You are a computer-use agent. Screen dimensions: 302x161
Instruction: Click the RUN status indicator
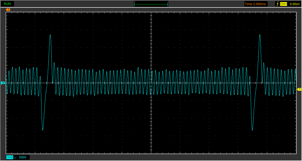click(7, 4)
